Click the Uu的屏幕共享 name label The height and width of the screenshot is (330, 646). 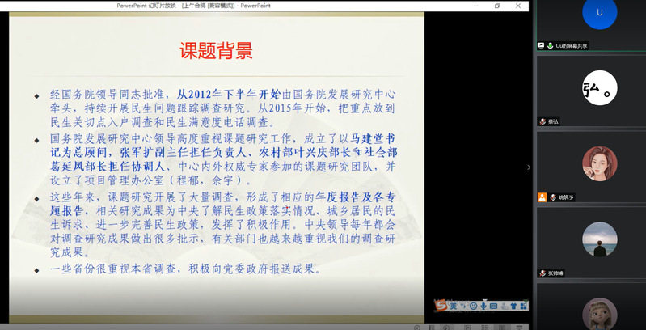point(571,46)
